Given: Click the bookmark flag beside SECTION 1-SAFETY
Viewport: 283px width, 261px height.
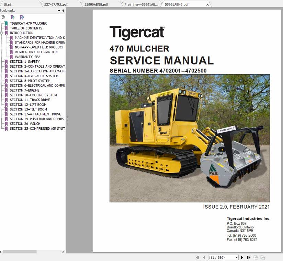Looking at the screenshot, I should point(7,61).
